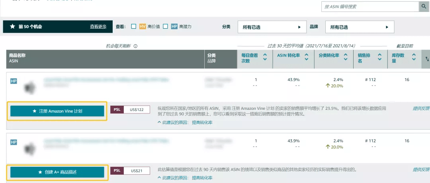Sort by 每日查看次数 column arrows
Screen dimensions: 430x183
pyautogui.click(x=265, y=57)
